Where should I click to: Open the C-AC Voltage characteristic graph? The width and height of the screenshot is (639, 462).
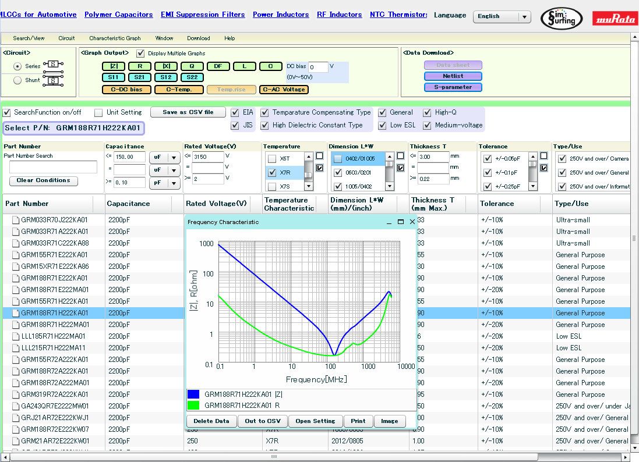[284, 89]
